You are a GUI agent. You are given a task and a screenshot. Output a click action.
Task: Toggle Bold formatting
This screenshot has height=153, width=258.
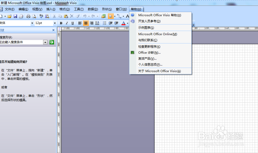point(61,23)
